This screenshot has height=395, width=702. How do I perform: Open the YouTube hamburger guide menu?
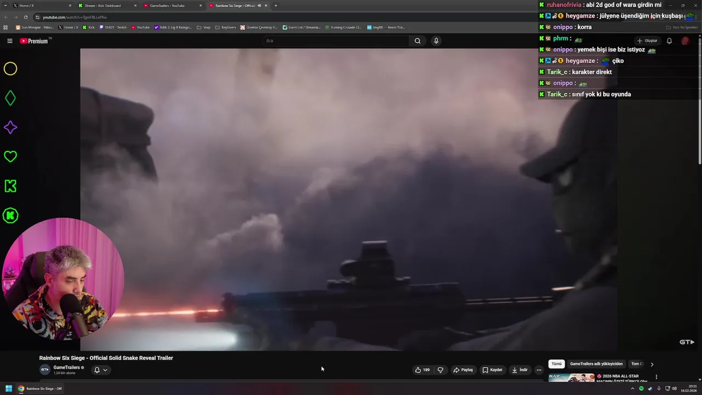(10, 41)
